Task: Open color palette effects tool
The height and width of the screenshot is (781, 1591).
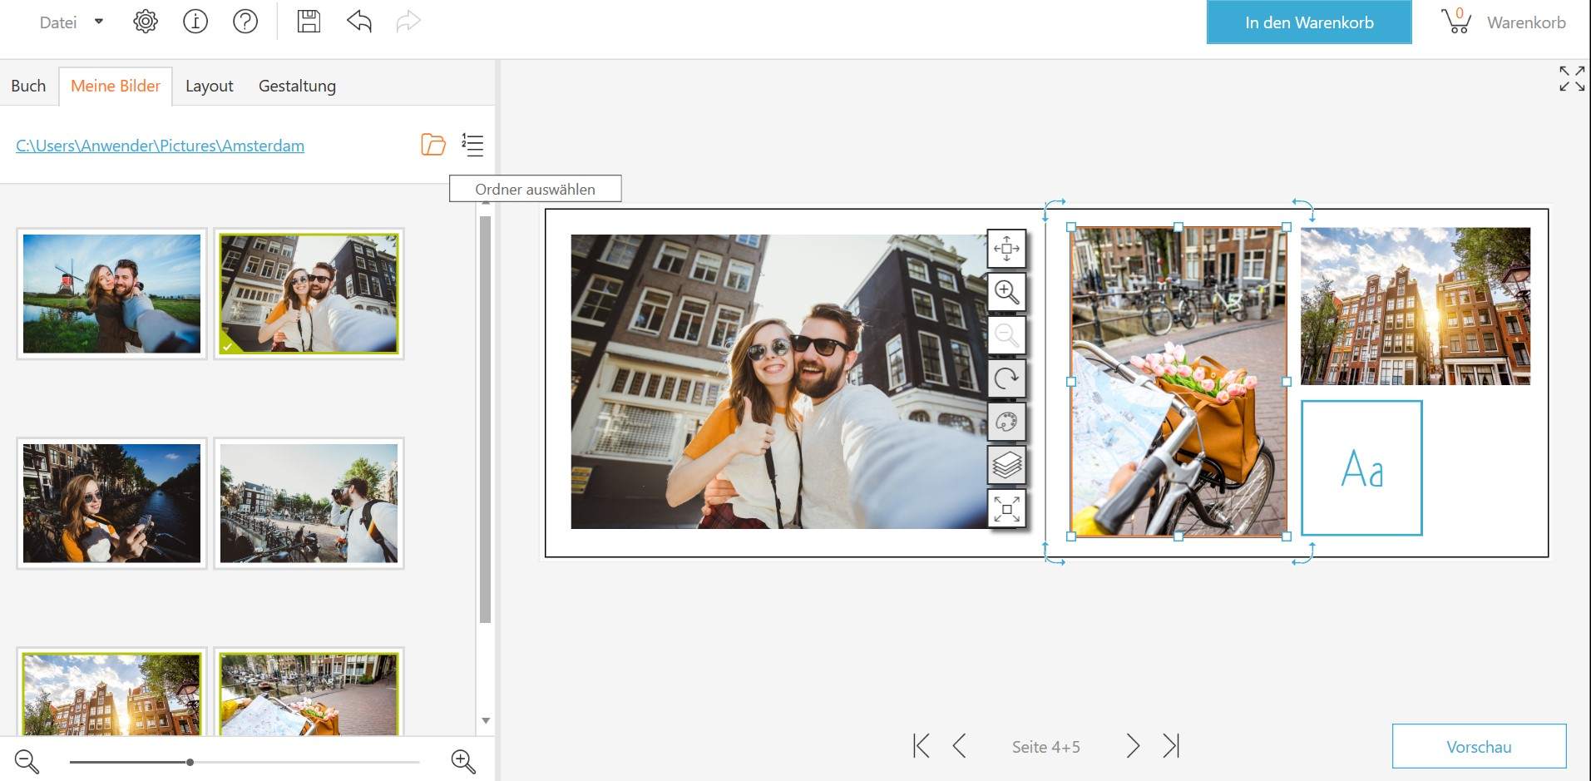Action: 1006,422
